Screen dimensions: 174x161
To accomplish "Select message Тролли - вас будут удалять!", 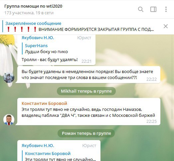I will pyautogui.click(x=50, y=59).
